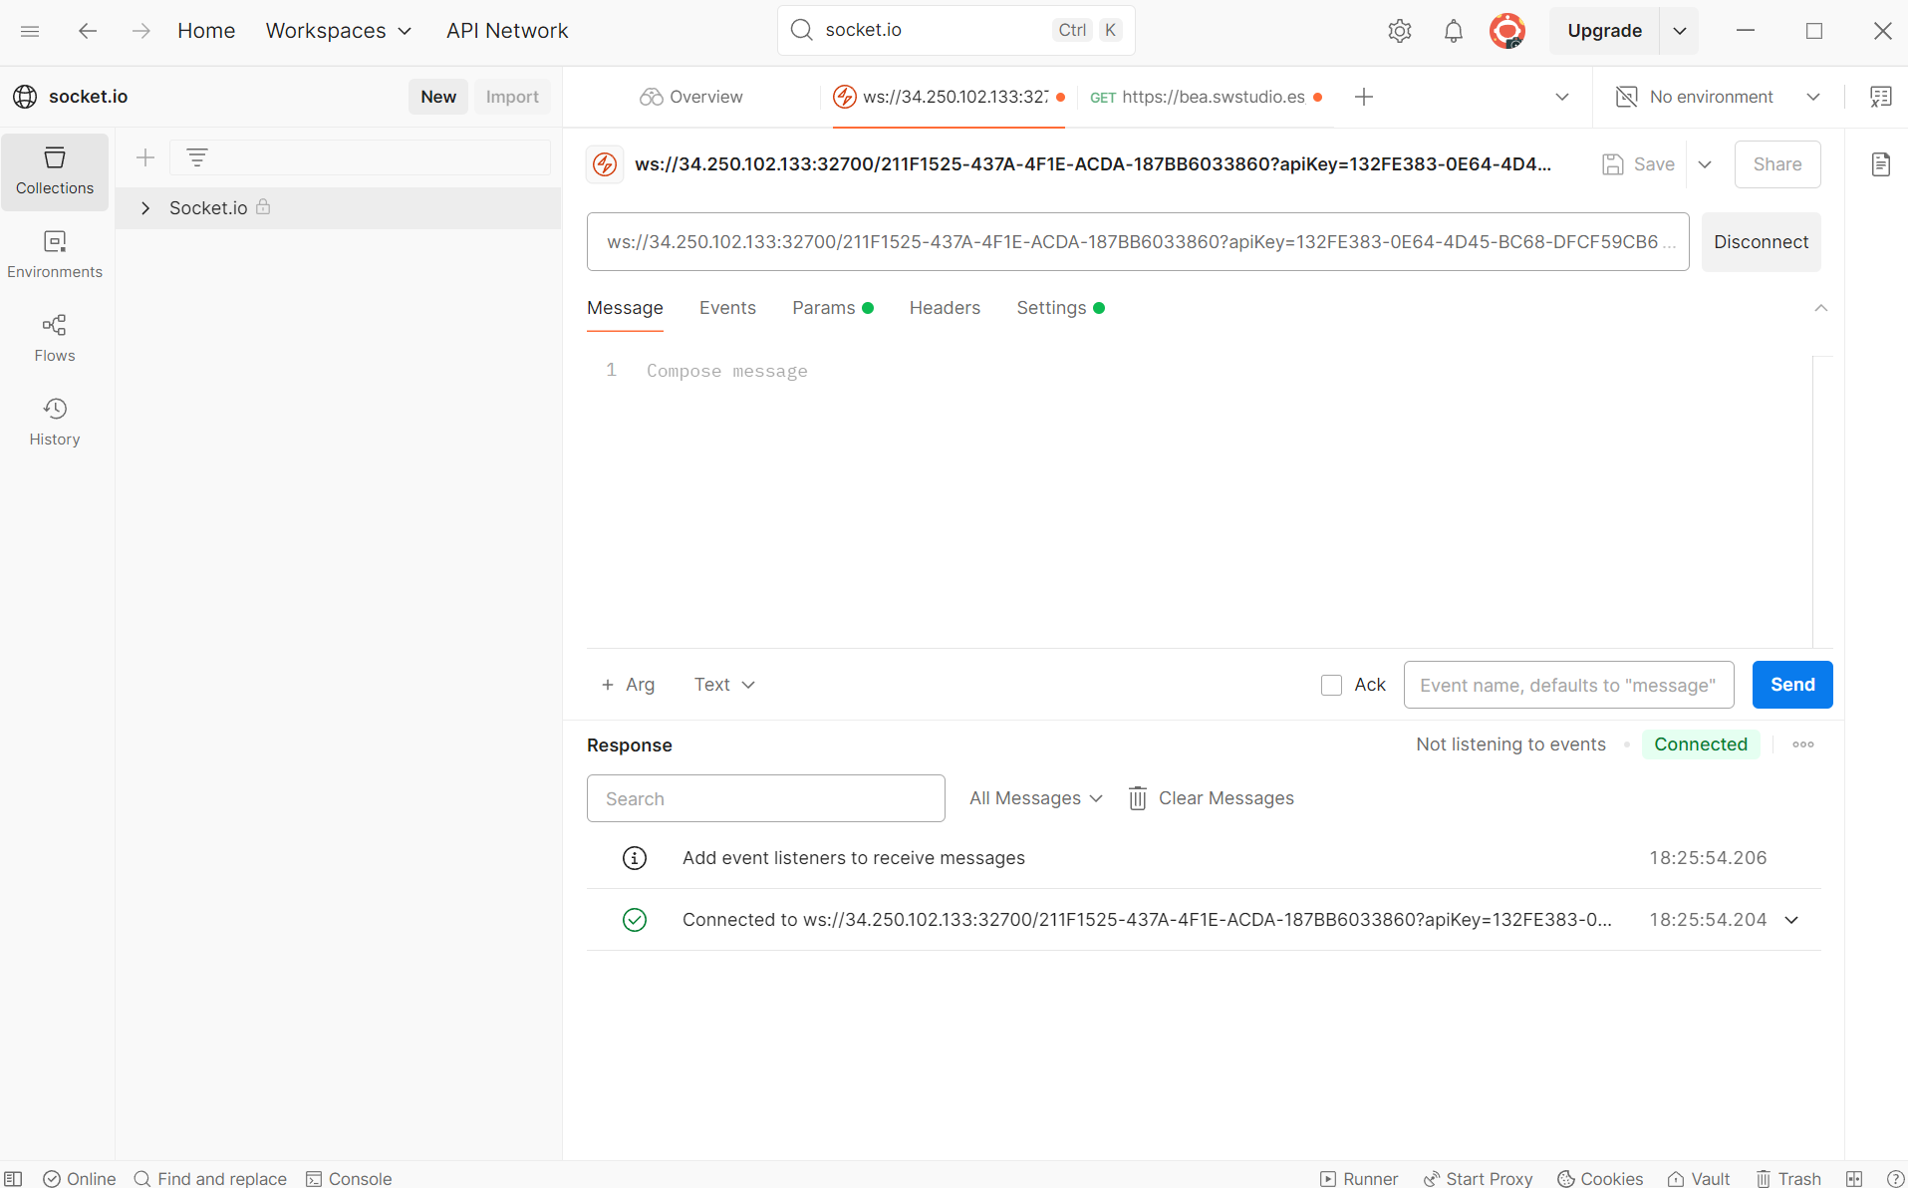The image size is (1908, 1188).
Task: Click the event name input field
Action: (x=1568, y=685)
